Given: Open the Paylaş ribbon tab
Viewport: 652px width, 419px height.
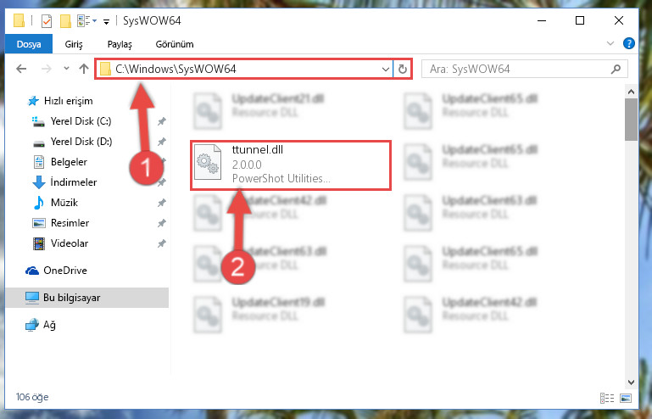Looking at the screenshot, I should pos(120,44).
